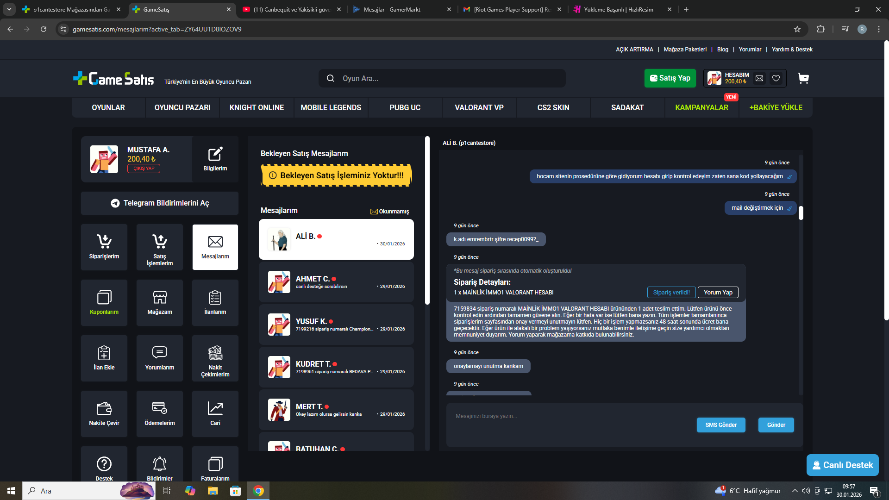889x500 pixels.
Task: Click the message list scrollbar thumb
Action: (x=427, y=220)
